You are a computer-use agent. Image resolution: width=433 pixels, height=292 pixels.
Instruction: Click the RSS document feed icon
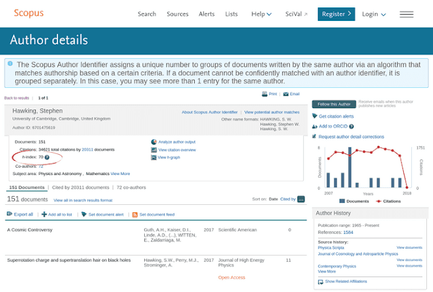135,215
